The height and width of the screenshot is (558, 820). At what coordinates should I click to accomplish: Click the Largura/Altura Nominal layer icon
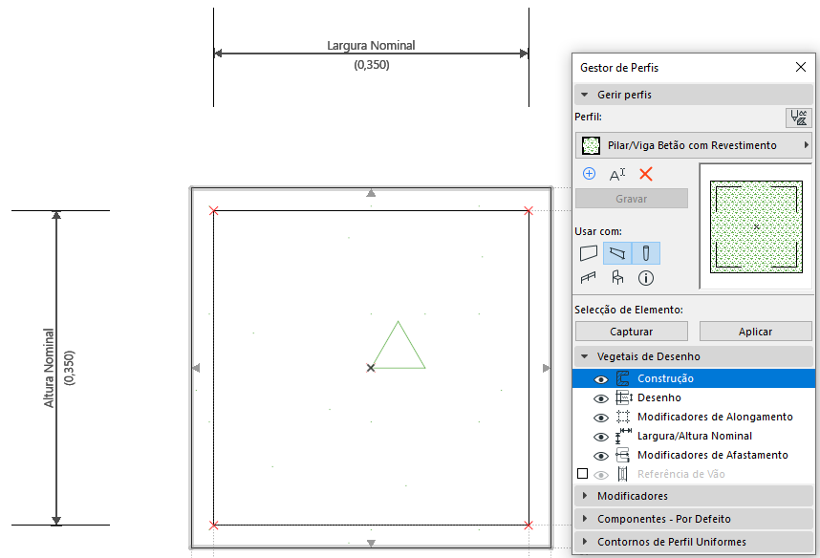[623, 436]
